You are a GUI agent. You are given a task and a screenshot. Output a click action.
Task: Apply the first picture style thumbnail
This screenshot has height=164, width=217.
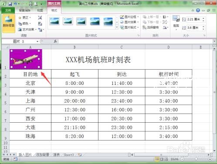click(x=54, y=21)
